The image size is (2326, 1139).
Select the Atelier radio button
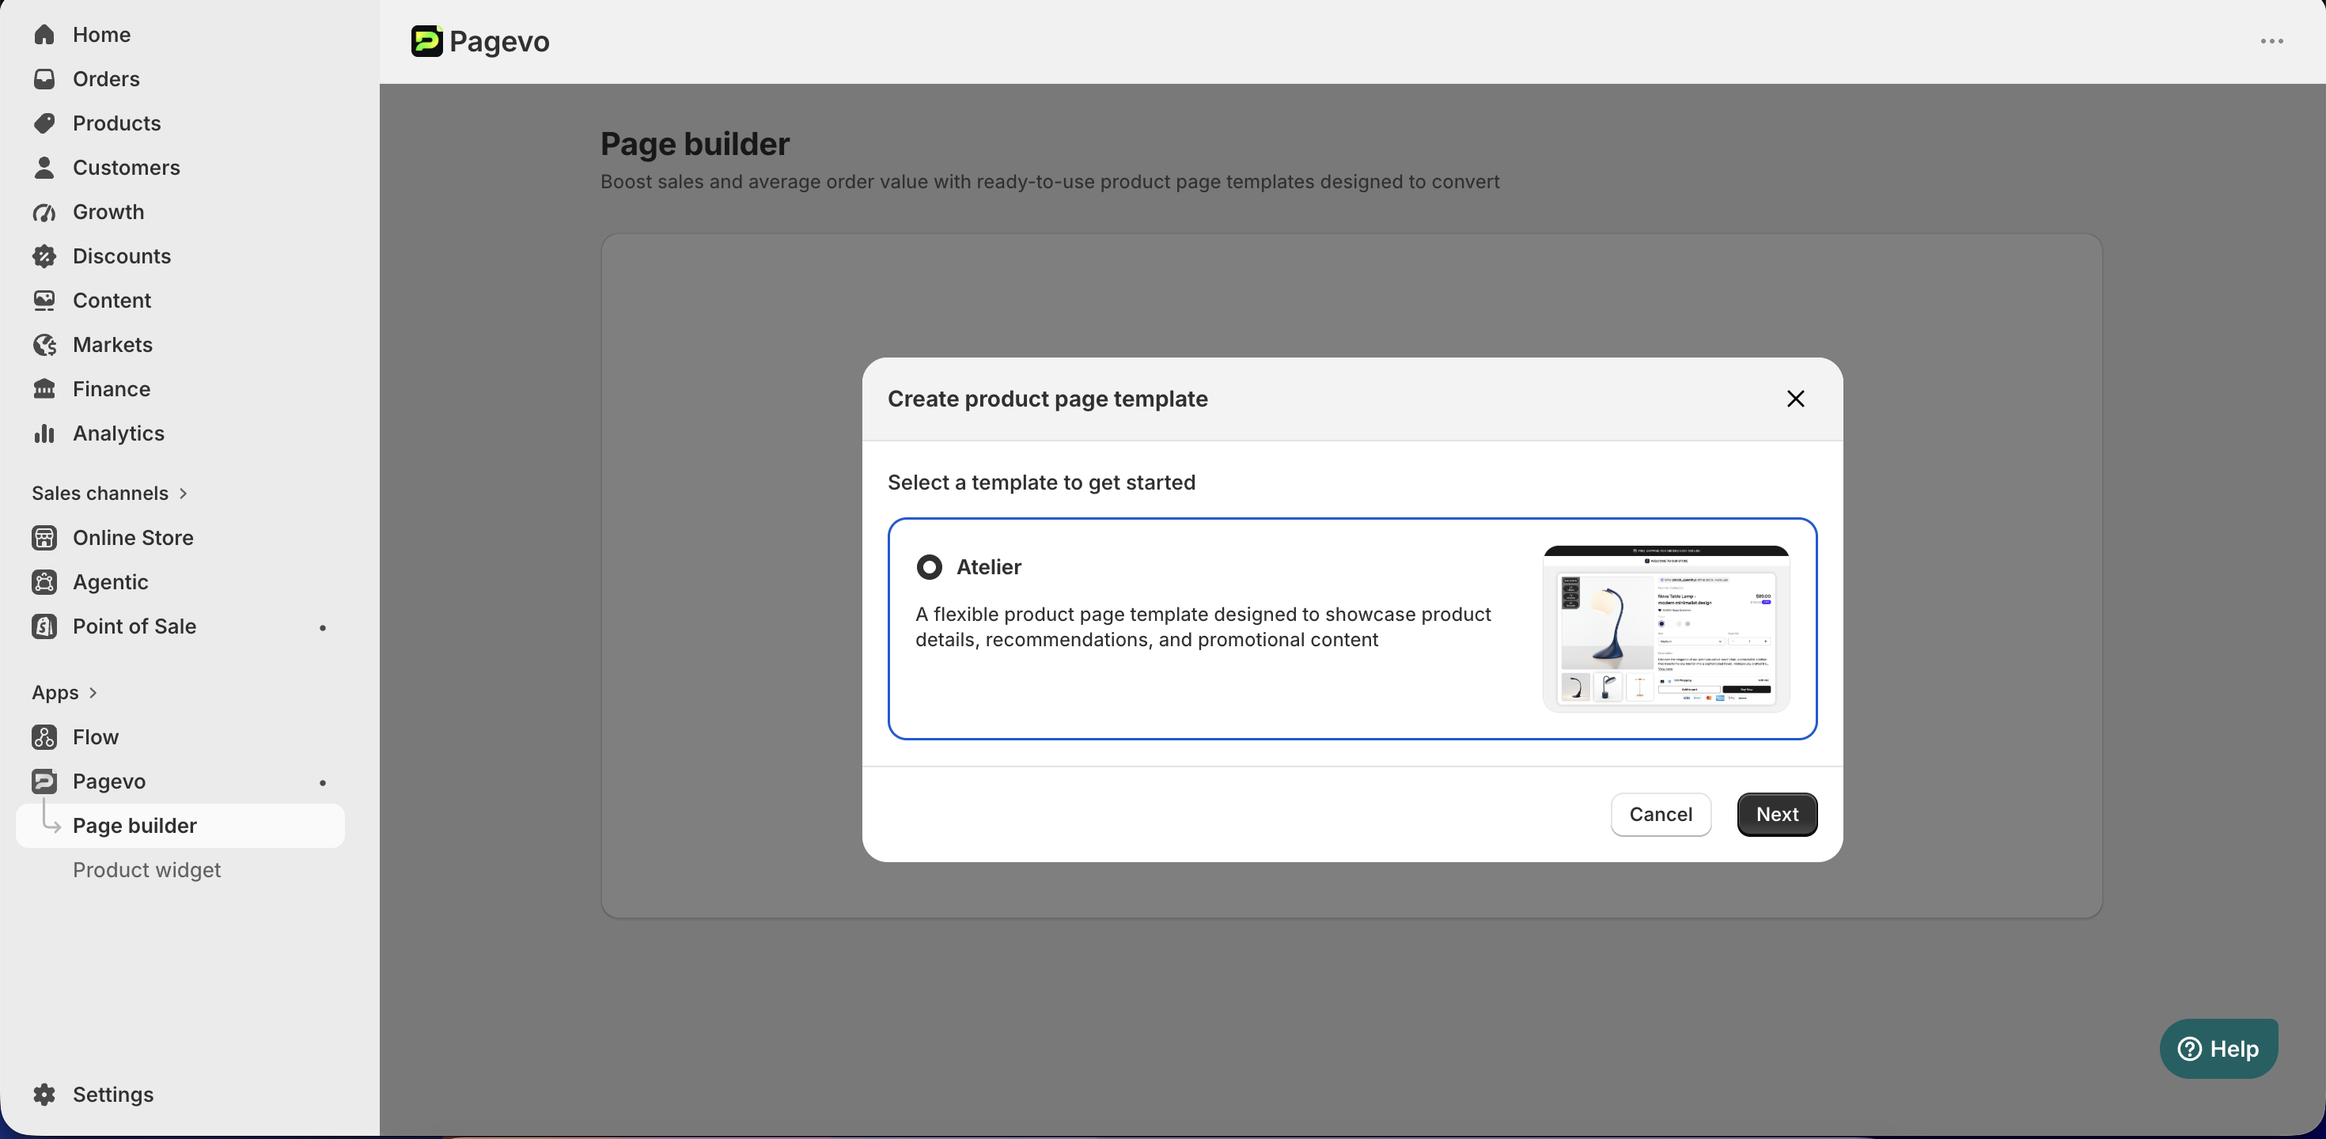(x=929, y=567)
